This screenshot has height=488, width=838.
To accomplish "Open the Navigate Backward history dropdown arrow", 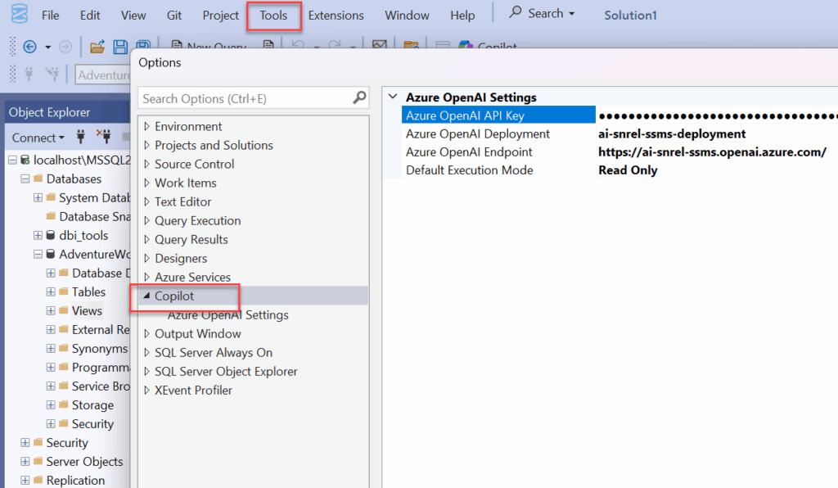I will (x=47, y=47).
